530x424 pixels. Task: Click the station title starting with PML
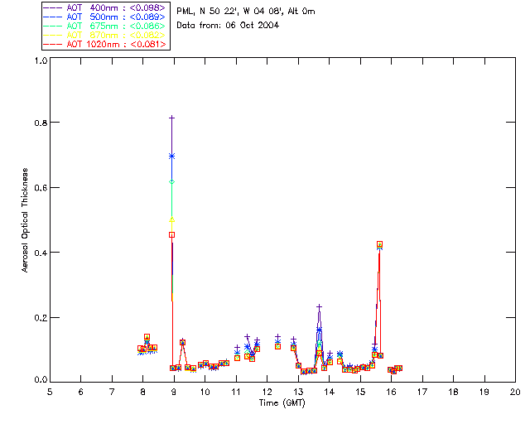tap(246, 11)
